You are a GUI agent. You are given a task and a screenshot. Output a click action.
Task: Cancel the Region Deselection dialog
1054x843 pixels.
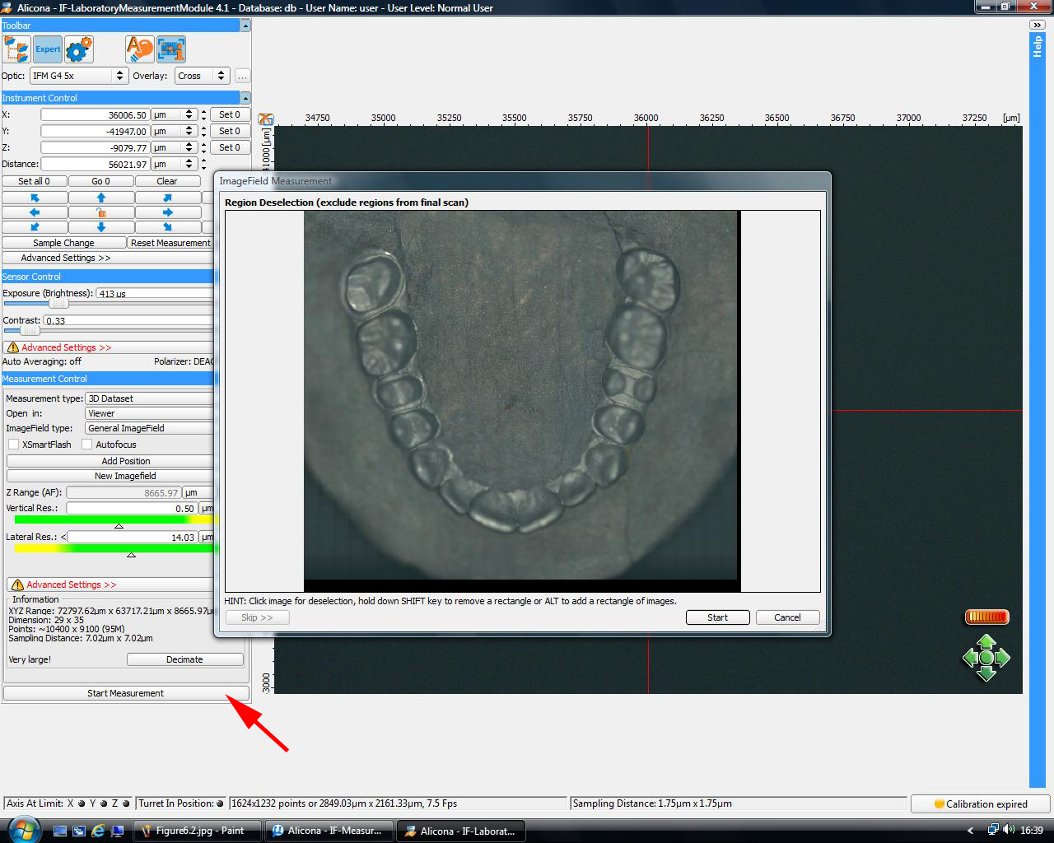tap(786, 617)
